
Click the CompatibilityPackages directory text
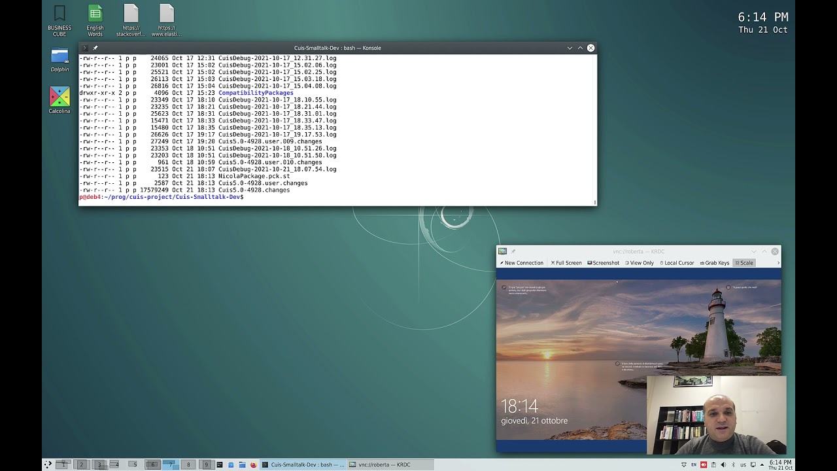click(x=256, y=93)
